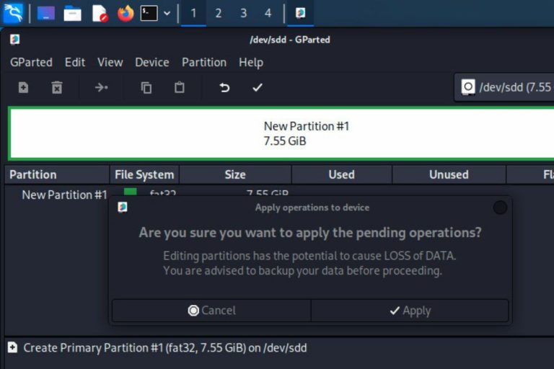Open the terminal emulator from the panel
Screen dimensions: 554x369
coord(149,14)
